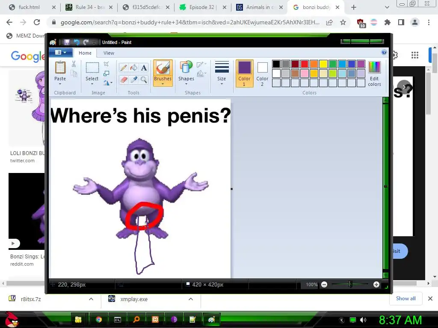Switch to Episode 32 browser tab
438x328 pixels.
coord(201,7)
